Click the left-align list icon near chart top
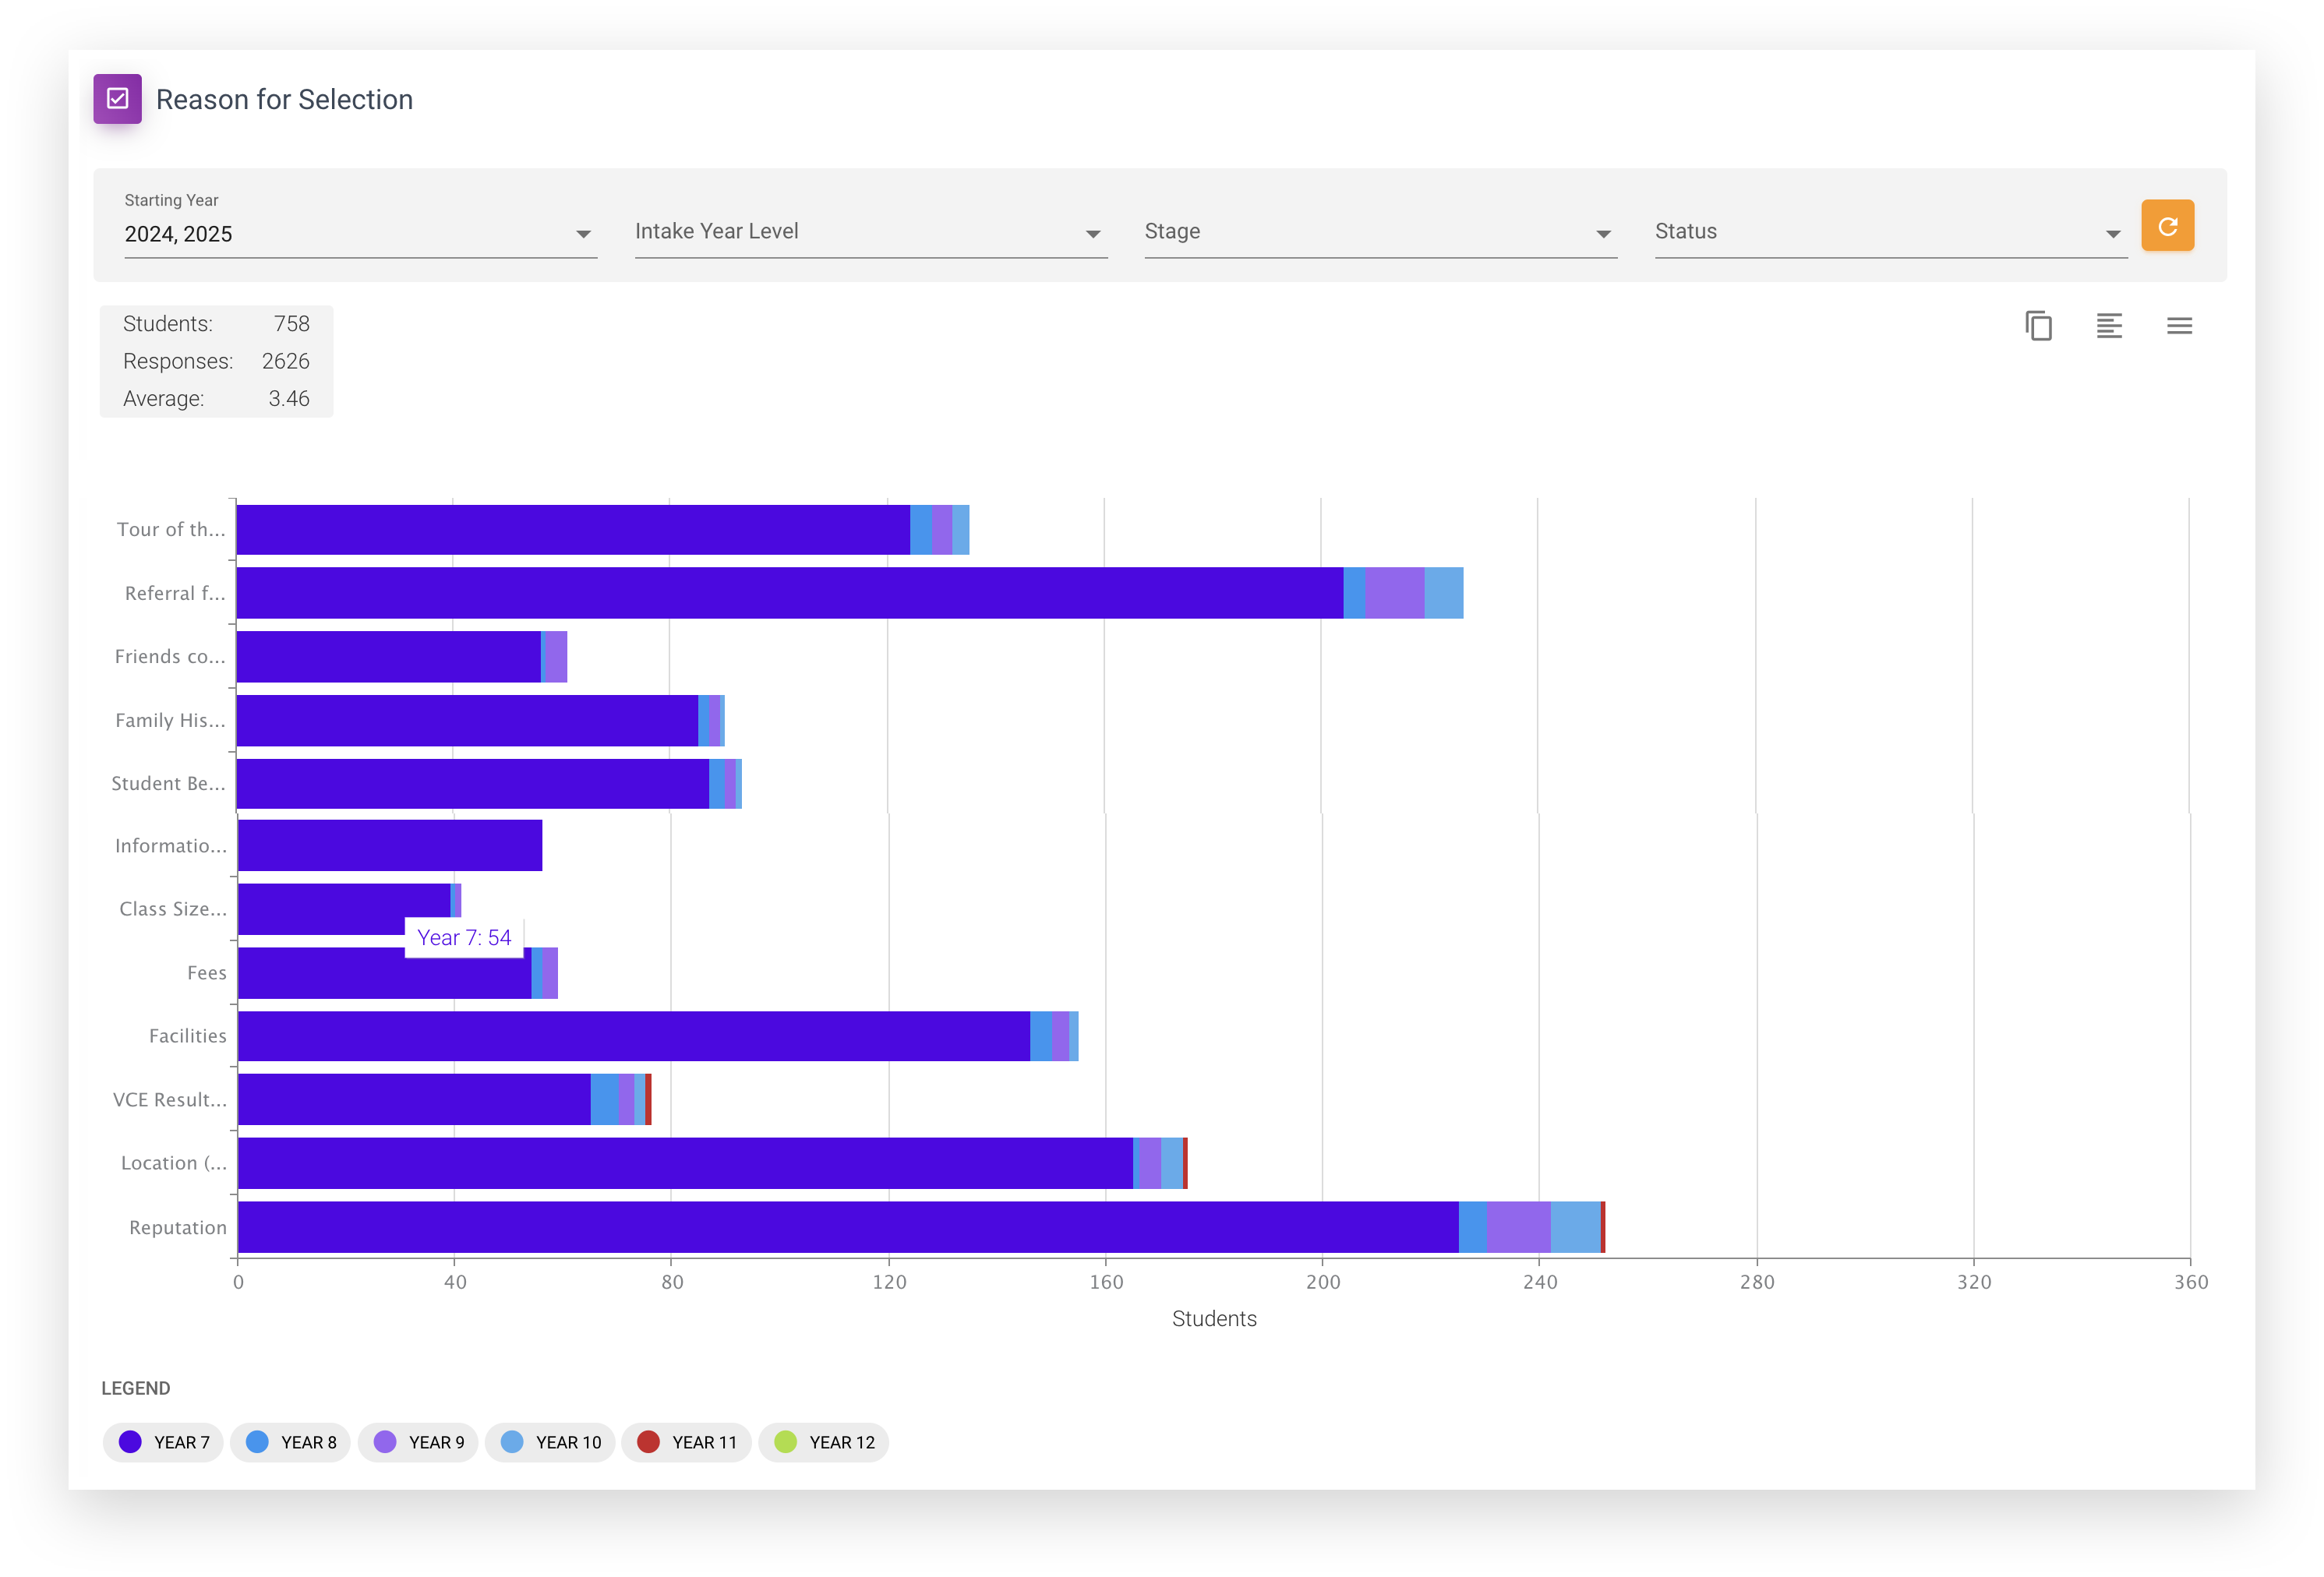This screenshot has height=1577, width=2324. click(2110, 326)
